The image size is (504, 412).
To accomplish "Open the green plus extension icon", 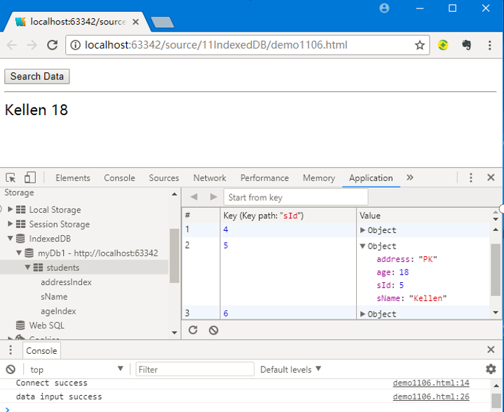I will (443, 45).
